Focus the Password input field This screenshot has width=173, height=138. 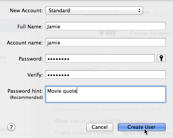(x=100, y=58)
